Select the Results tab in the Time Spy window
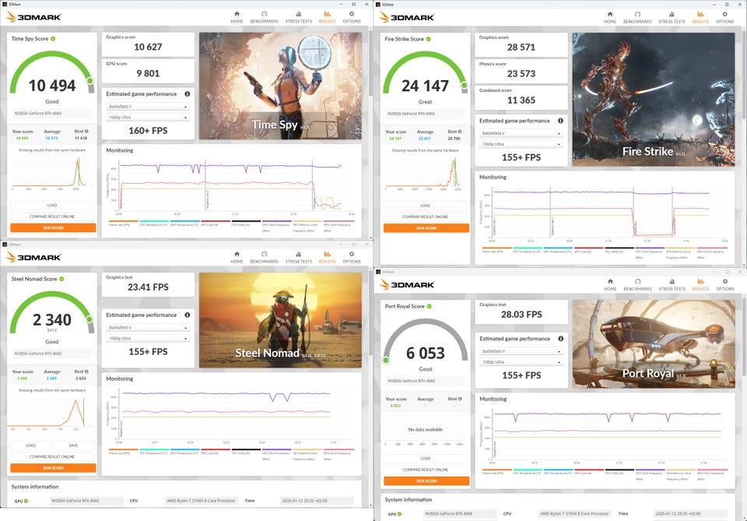This screenshot has height=521, width=747. 327,17
